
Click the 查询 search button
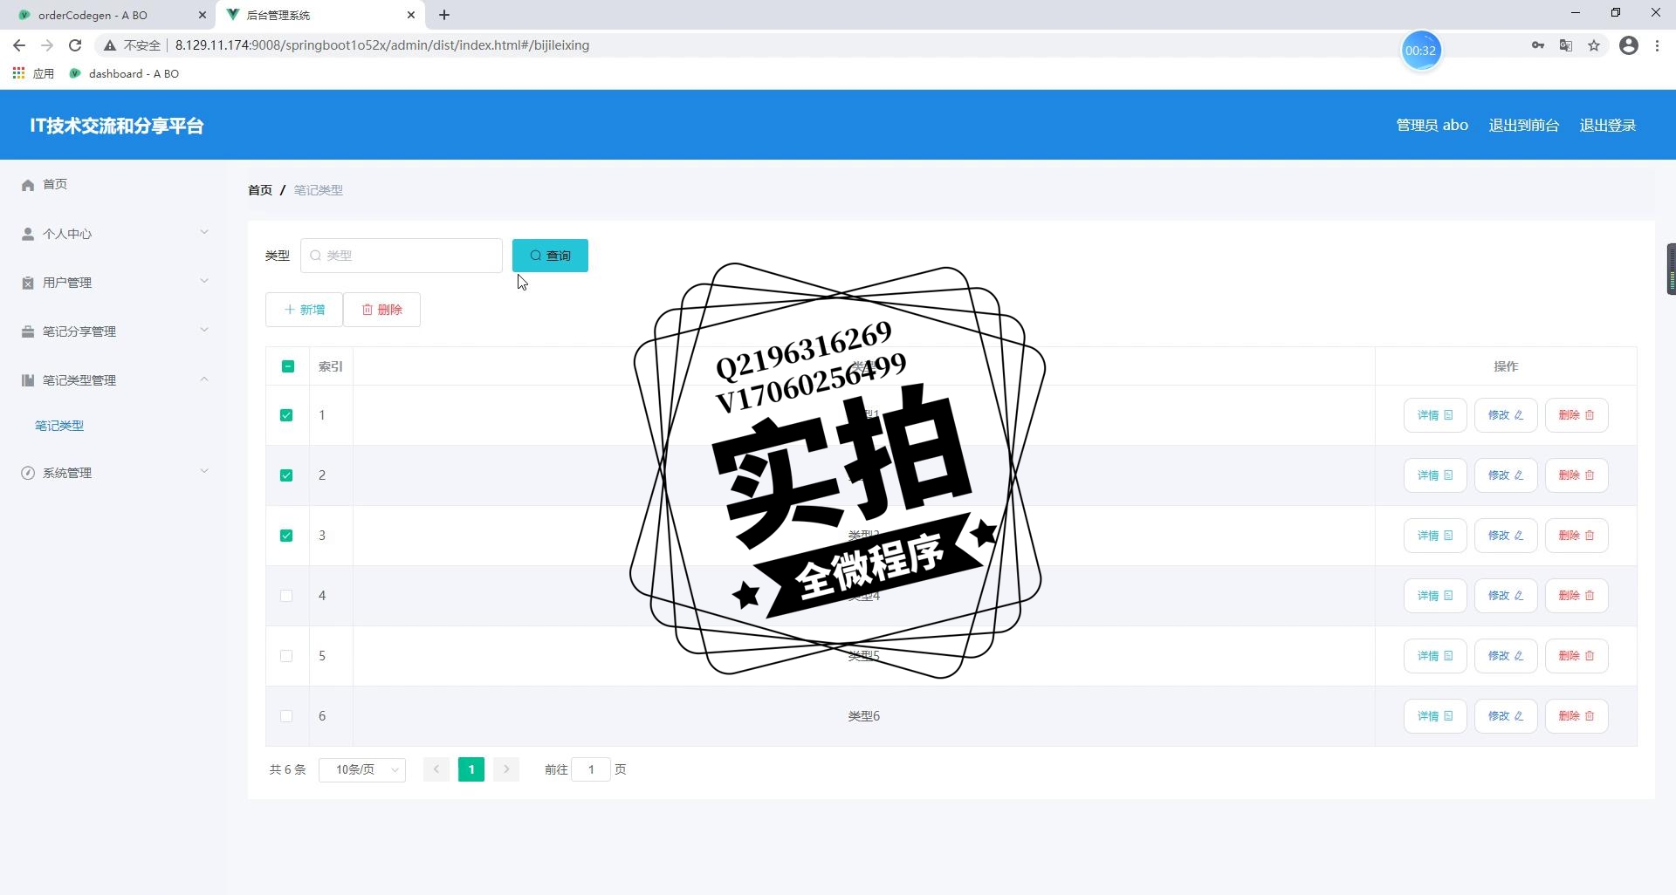(550, 256)
